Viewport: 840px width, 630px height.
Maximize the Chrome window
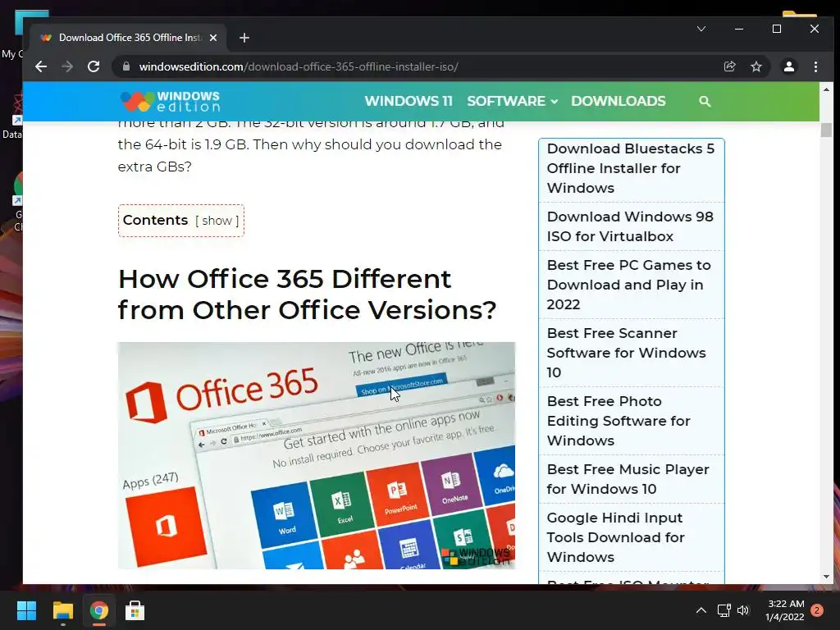pyautogui.click(x=777, y=29)
